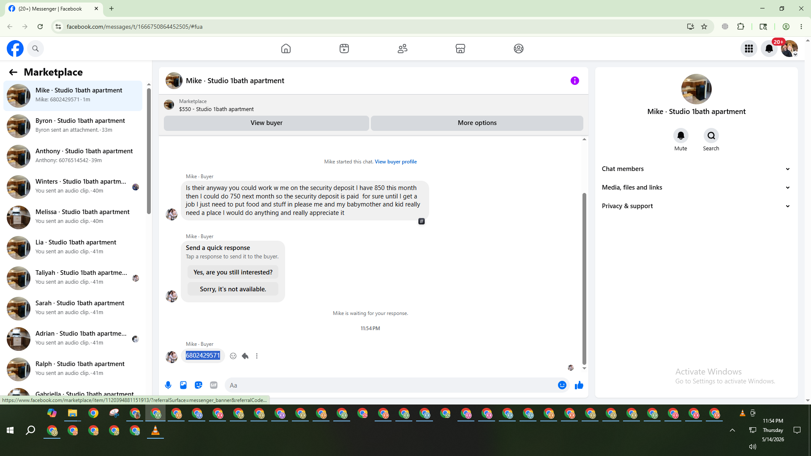Viewport: 811px width, 456px height.
Task: Bookmark this tab with the star icon
Action: pos(704,27)
